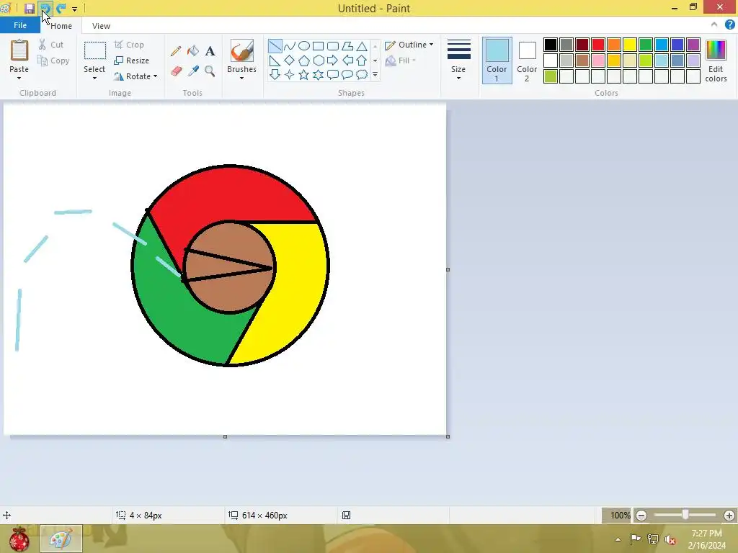Click the 100% zoom level text
The height and width of the screenshot is (553, 738).
[x=620, y=516]
